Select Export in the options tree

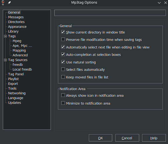click(x=13, y=84)
